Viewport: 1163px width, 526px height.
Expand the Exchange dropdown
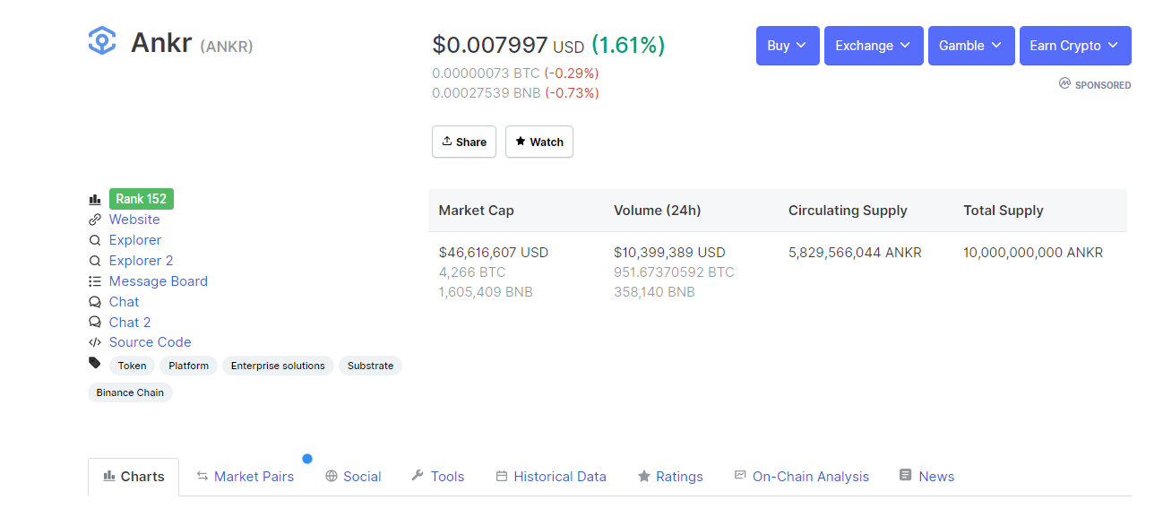click(874, 46)
